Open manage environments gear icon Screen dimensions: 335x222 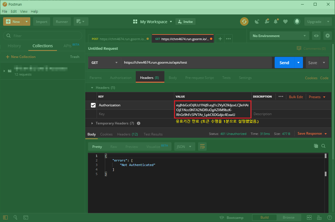click(328, 36)
